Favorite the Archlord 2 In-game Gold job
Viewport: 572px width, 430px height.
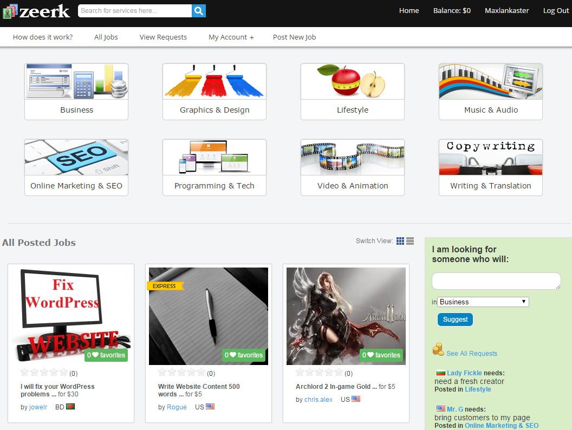click(x=381, y=355)
